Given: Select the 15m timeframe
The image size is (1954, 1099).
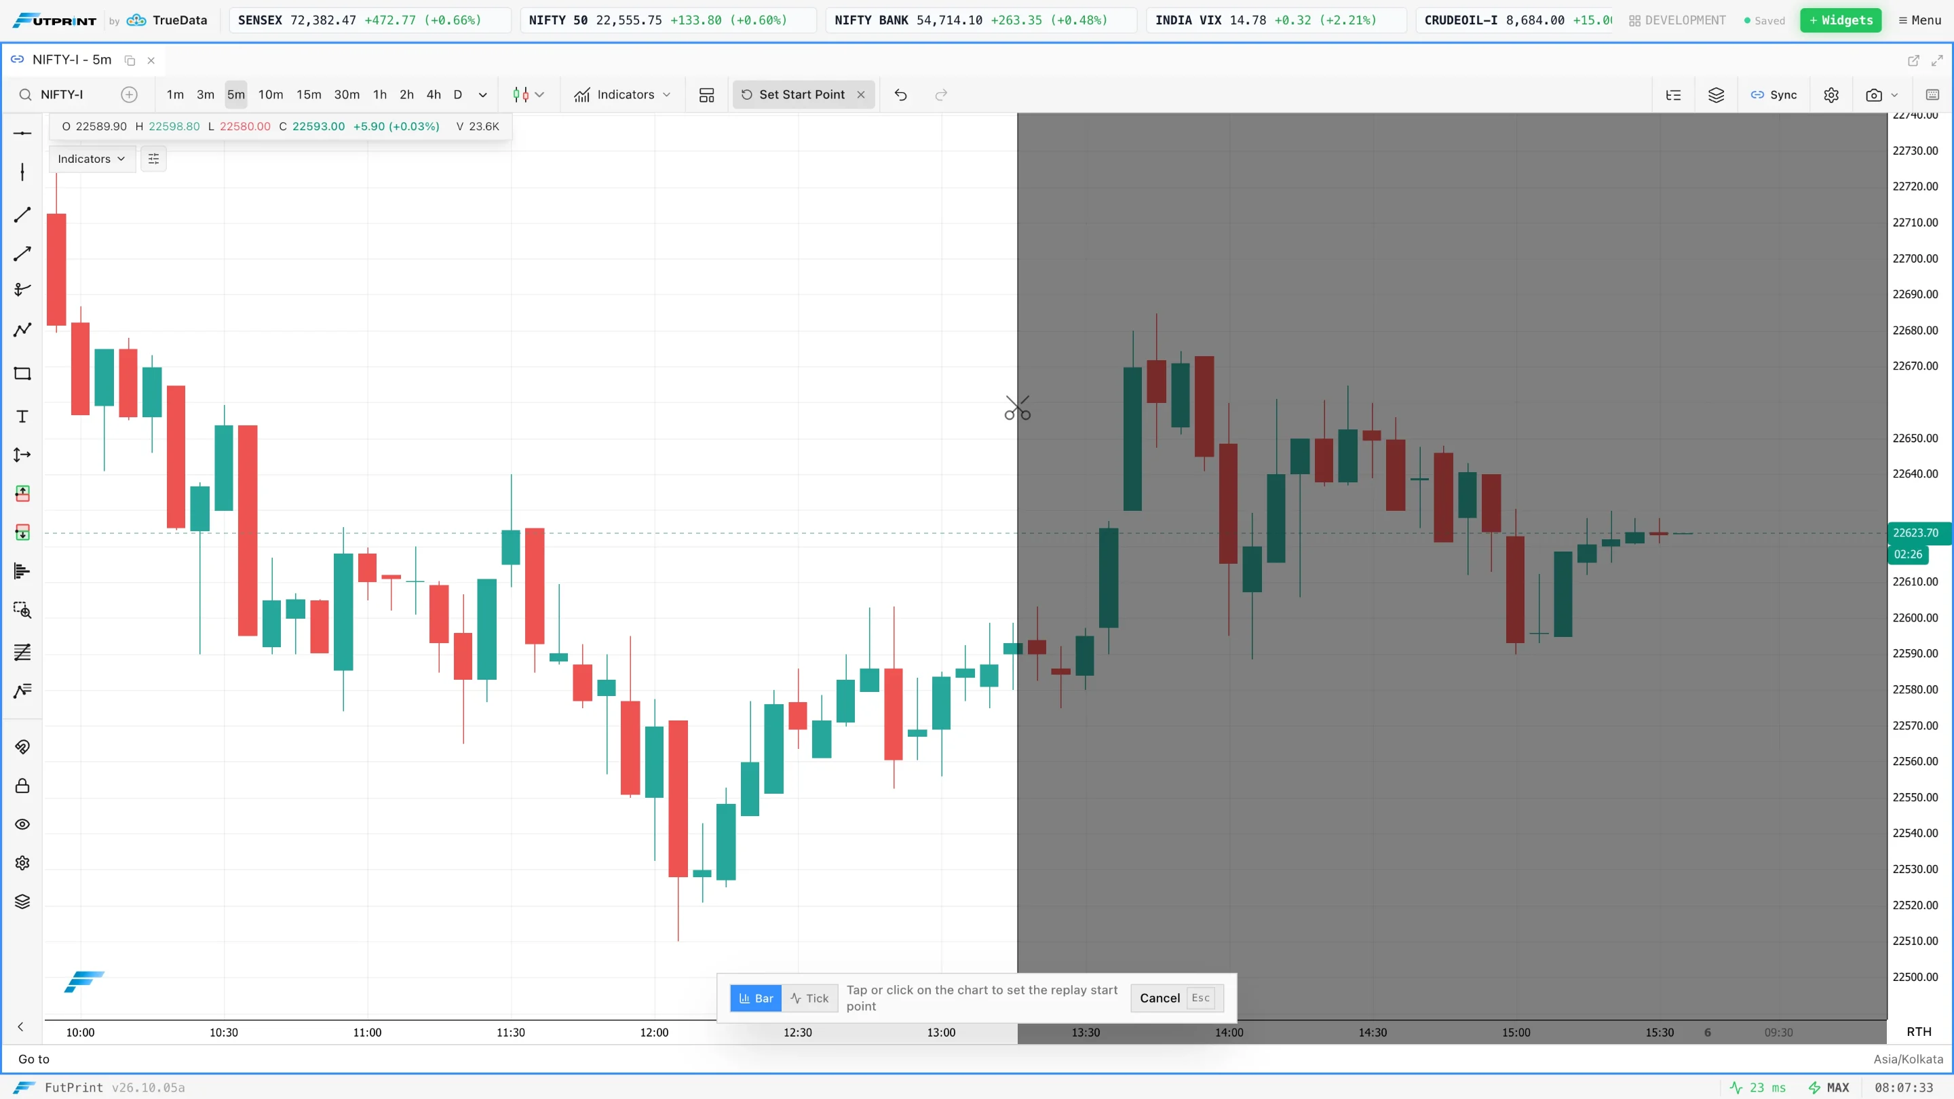Looking at the screenshot, I should tap(309, 95).
